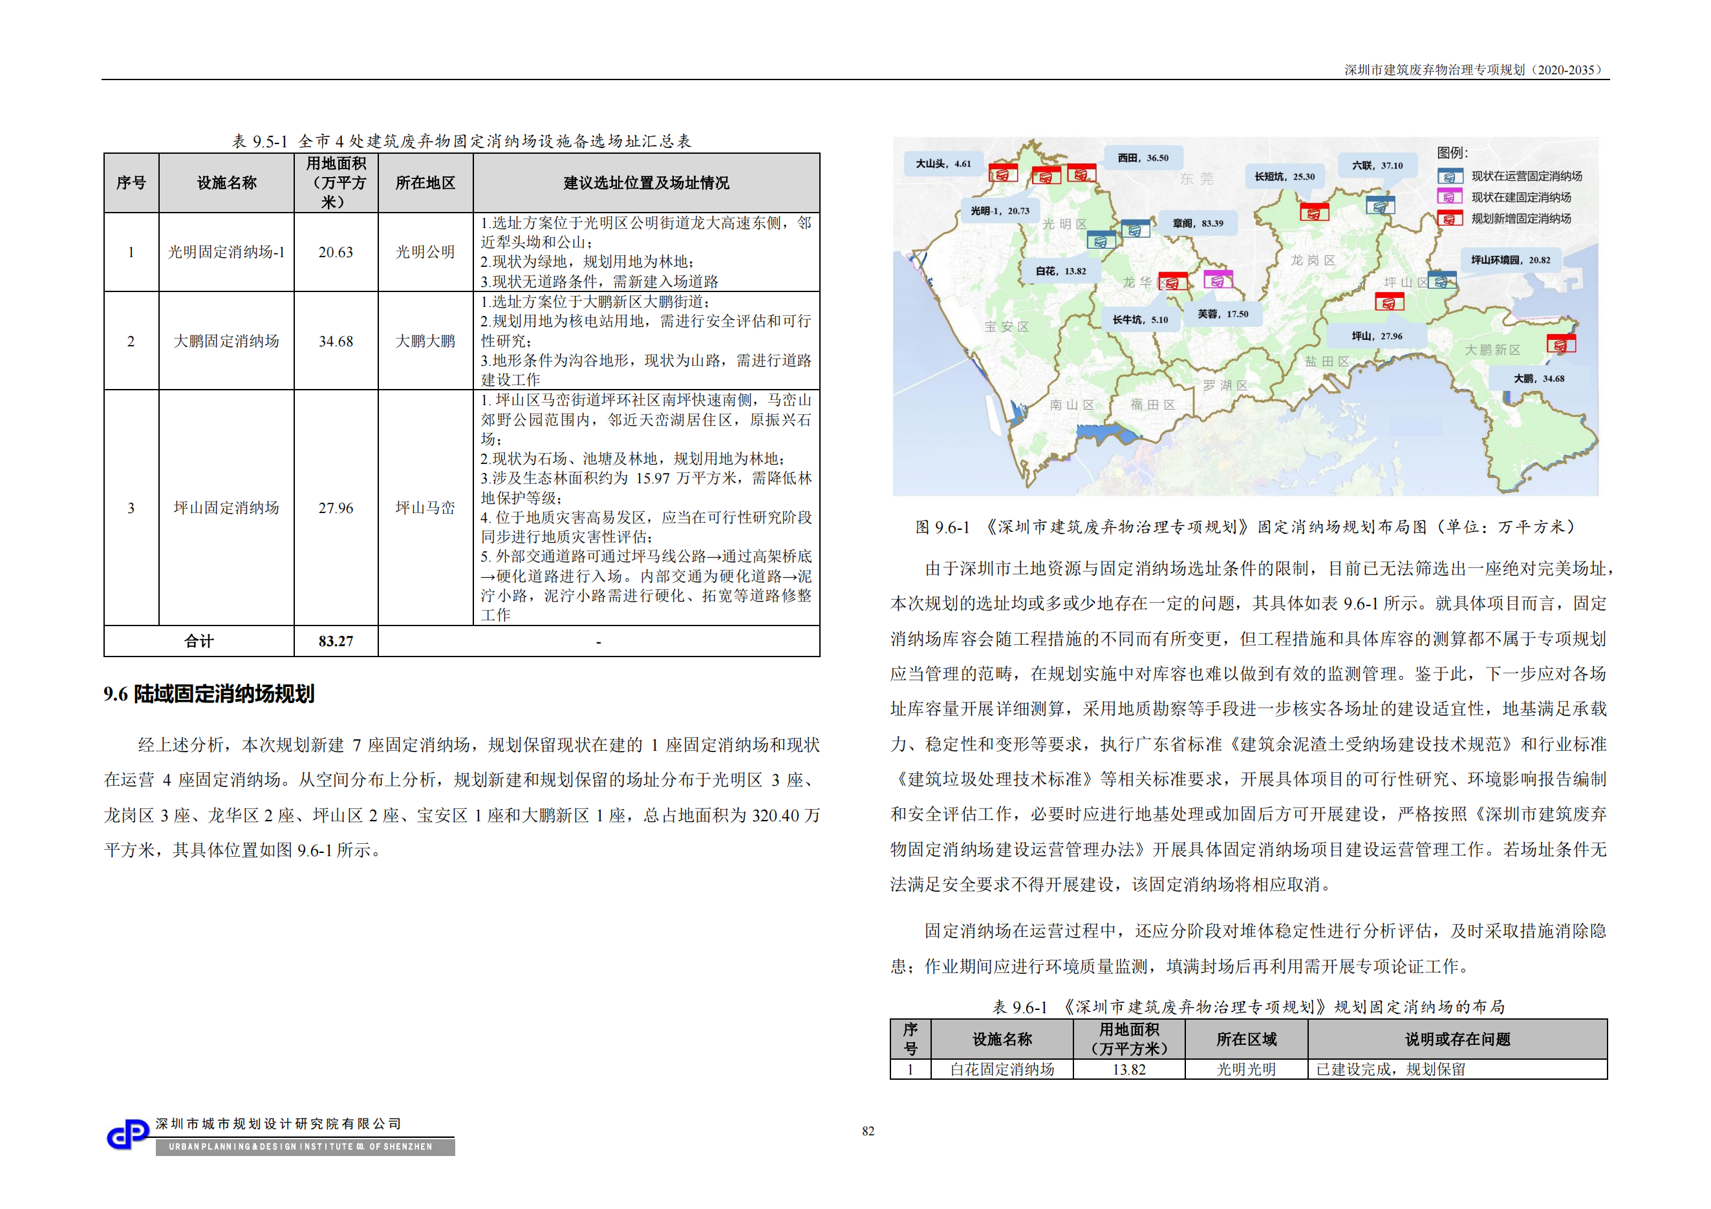Viewport: 1711px width, 1209px height.
Task: Select the 27.96 area cell in table
Action: [x=336, y=508]
